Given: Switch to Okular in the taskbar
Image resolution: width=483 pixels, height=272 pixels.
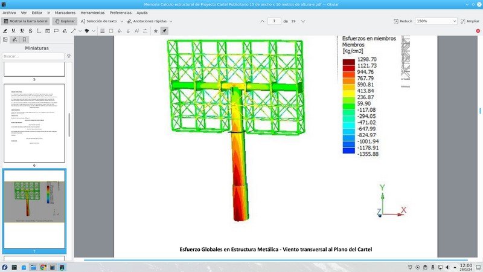Looking at the screenshot, I should tap(62, 267).
